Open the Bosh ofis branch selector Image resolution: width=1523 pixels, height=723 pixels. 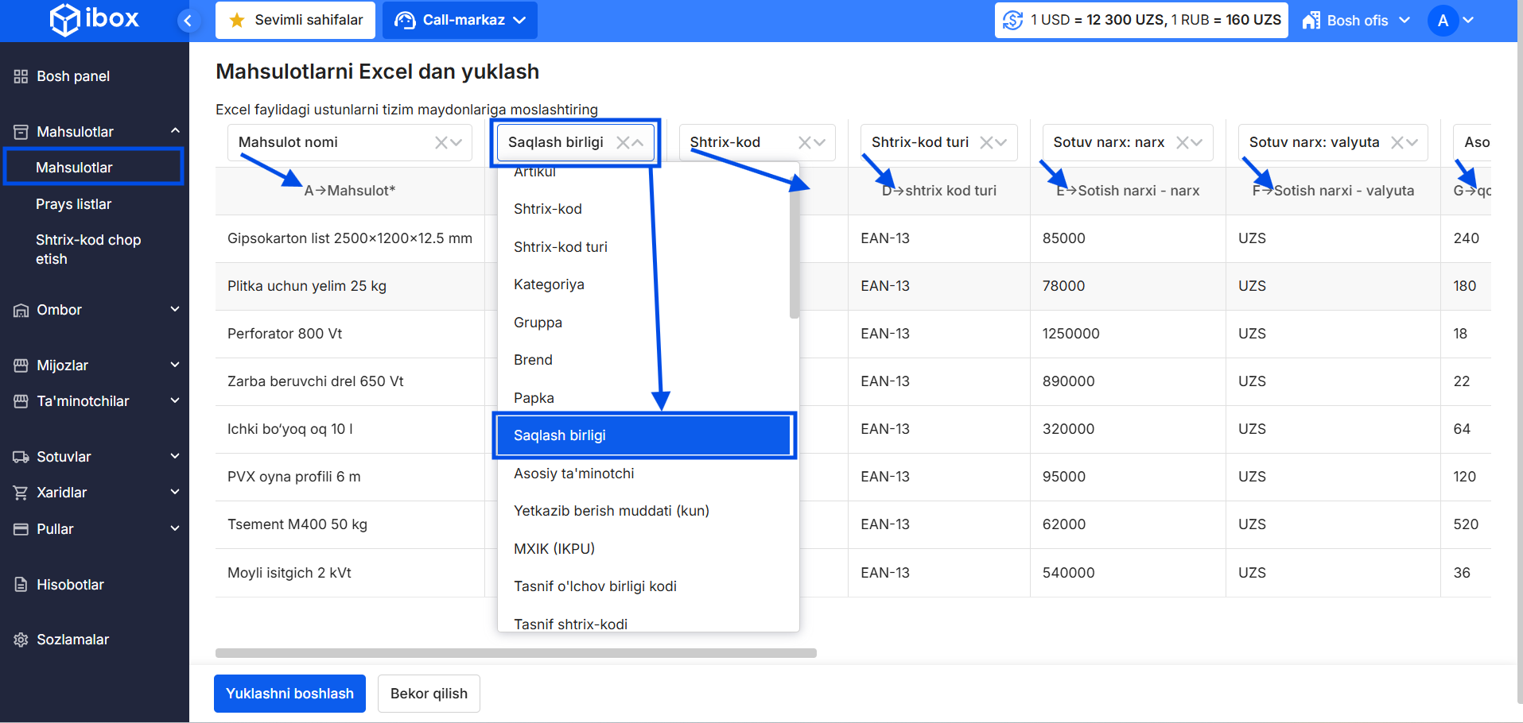[1356, 21]
